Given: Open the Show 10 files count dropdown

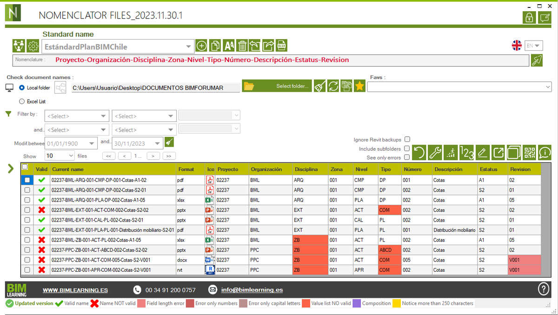Looking at the screenshot, I should pos(60,156).
